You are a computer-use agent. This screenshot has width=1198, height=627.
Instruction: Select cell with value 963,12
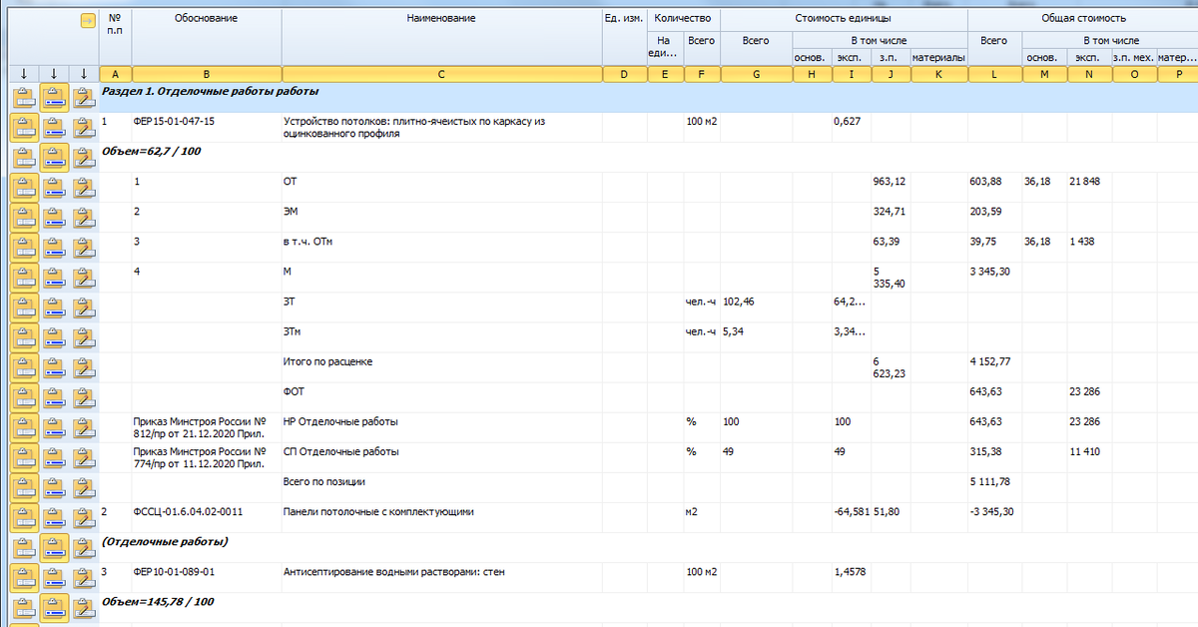(x=890, y=188)
